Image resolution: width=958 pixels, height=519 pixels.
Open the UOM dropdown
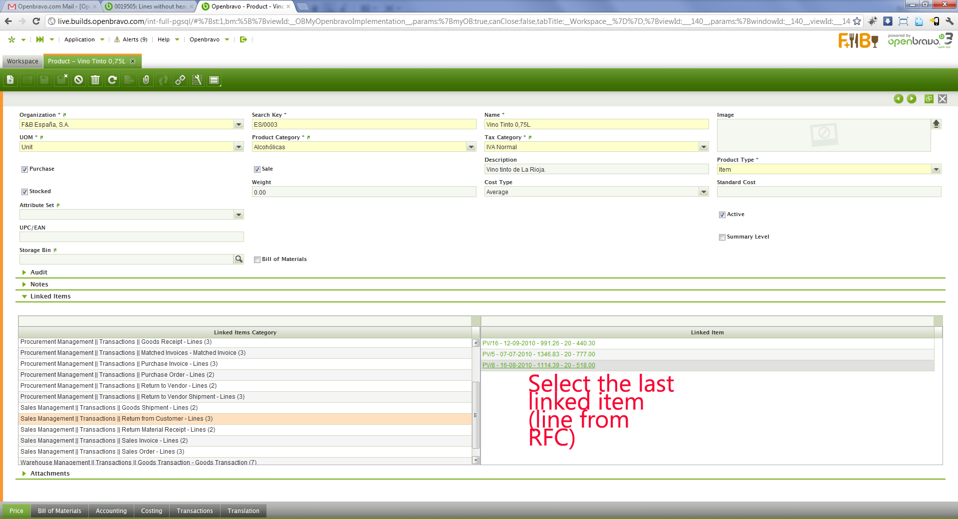239,147
